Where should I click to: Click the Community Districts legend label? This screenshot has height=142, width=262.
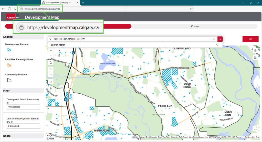(x=16, y=74)
